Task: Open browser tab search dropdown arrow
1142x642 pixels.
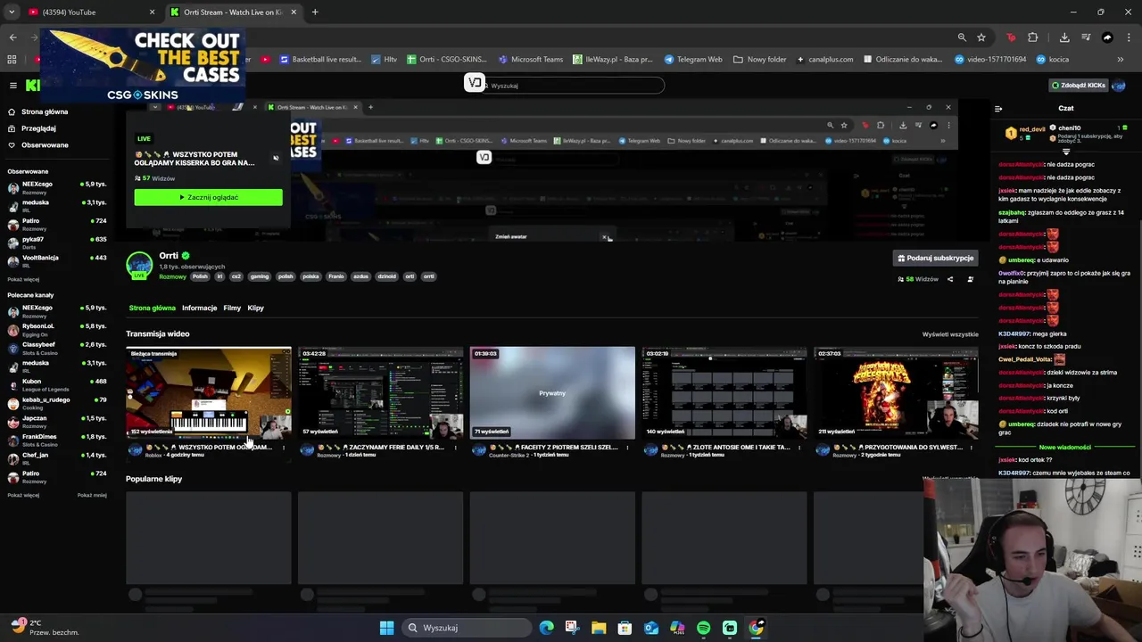Action: click(11, 12)
